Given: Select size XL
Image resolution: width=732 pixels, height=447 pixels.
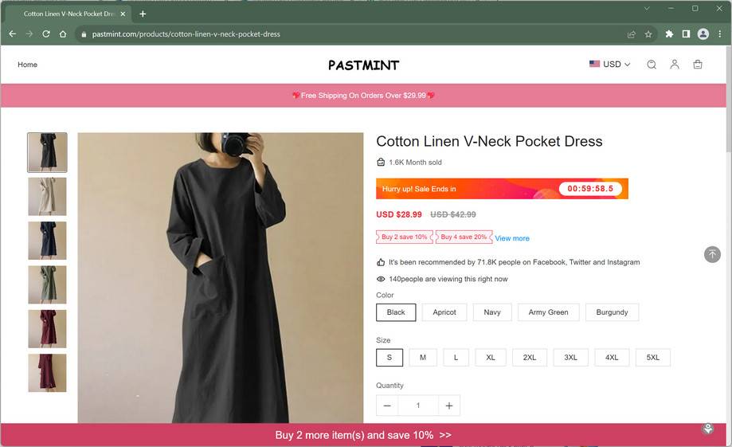Looking at the screenshot, I should pyautogui.click(x=491, y=358).
